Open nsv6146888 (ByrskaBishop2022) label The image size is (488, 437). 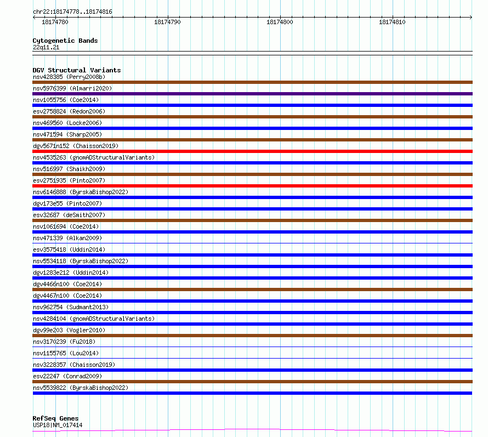pos(81,192)
